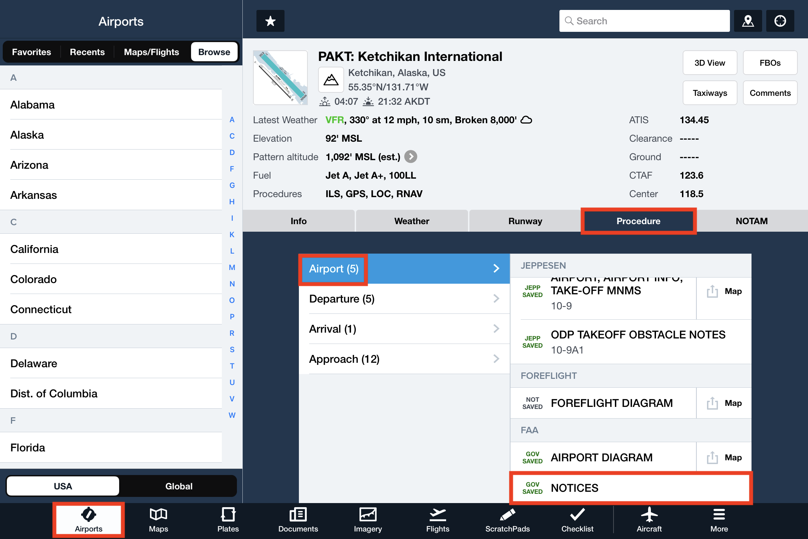The image size is (808, 539).
Task: Tap the mountain terrain icon under airport name
Action: [331, 80]
